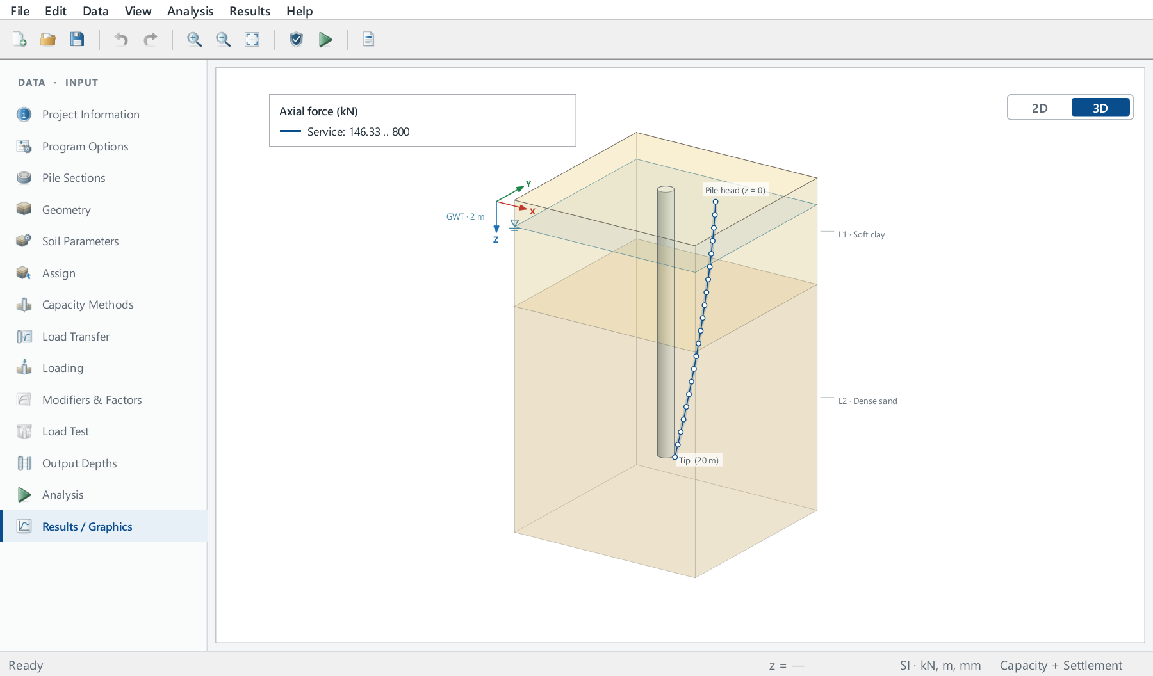Click the GWT · 2 m label
The width and height of the screenshot is (1153, 676).
click(x=465, y=217)
